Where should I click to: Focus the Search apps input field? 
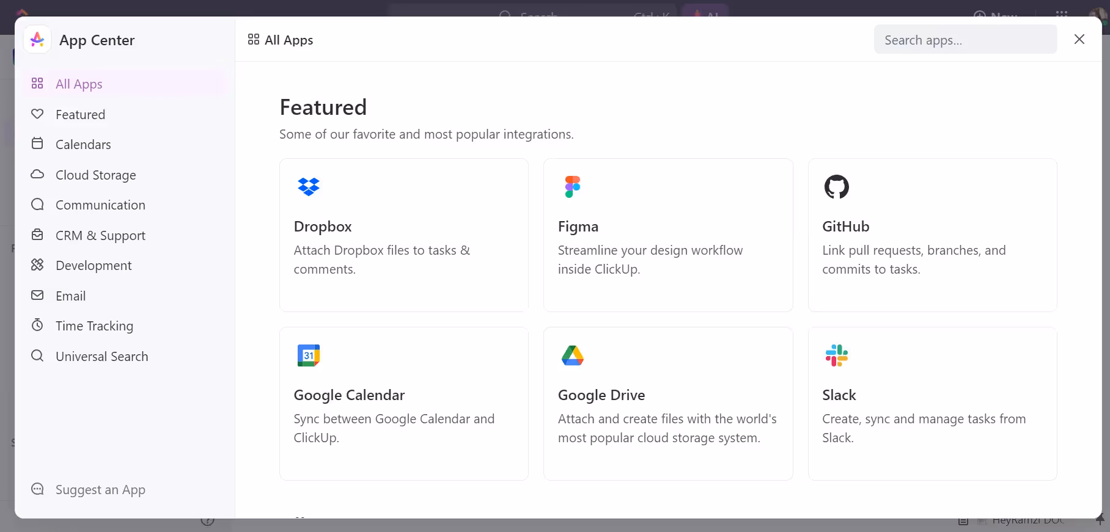pos(965,40)
